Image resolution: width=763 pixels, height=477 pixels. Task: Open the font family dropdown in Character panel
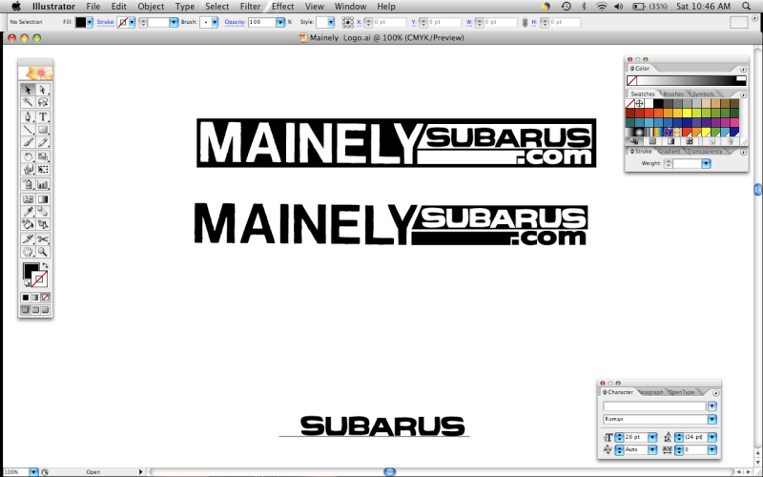[x=711, y=406]
